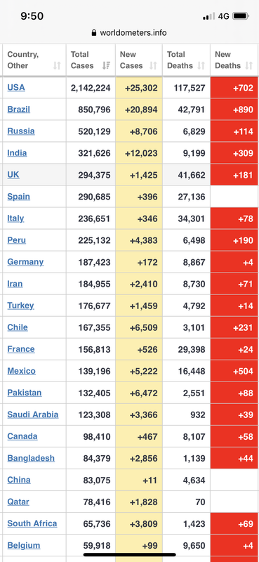Follow the Saudi Arabia link

(32, 414)
